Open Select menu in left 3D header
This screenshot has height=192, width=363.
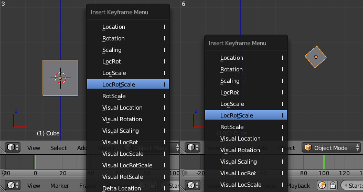coord(58,148)
